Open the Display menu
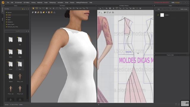Image resolution: width=190 pixels, height=107 pixels. point(72,3)
